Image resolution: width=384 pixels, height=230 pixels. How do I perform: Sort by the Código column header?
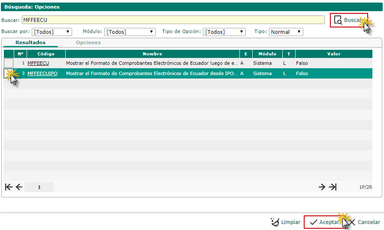tap(46, 54)
